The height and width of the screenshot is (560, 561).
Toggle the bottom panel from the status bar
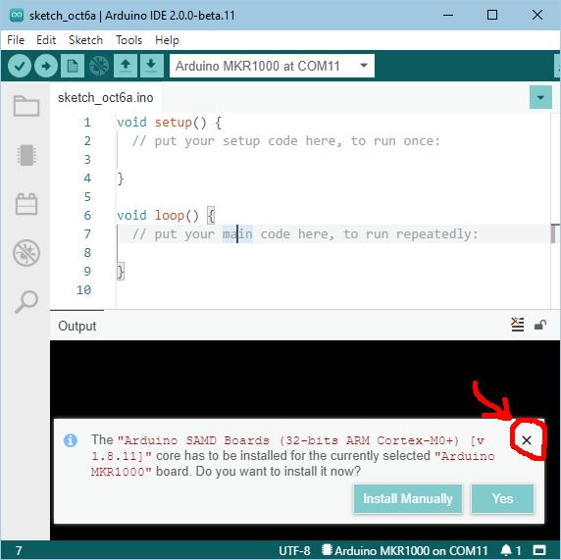click(539, 550)
